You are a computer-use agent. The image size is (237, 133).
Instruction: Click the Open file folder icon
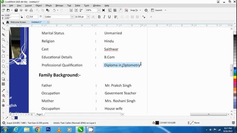pos(8,10)
